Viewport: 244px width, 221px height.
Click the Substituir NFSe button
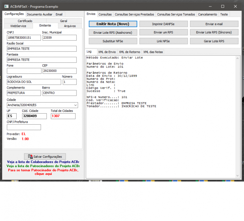pyautogui.click(x=113, y=41)
